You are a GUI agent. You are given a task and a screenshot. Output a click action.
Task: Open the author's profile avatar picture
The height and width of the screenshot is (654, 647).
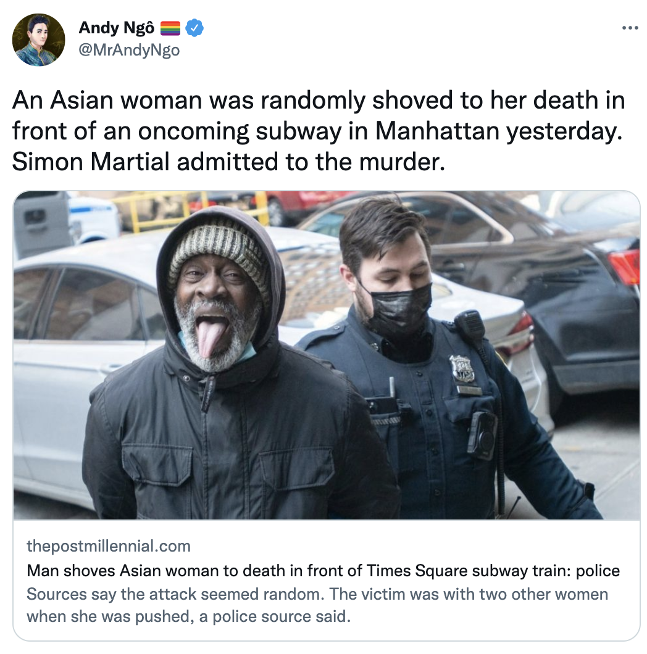[38, 39]
